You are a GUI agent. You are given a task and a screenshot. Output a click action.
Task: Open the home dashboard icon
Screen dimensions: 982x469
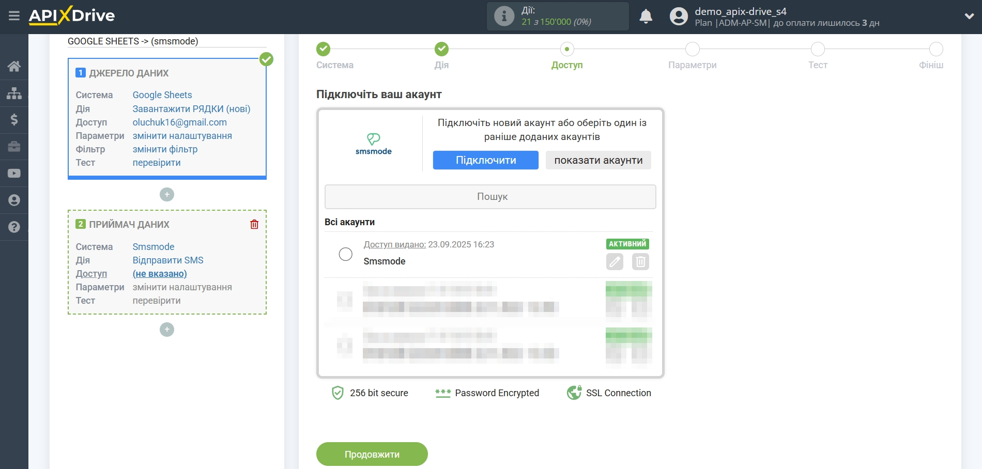[14, 66]
